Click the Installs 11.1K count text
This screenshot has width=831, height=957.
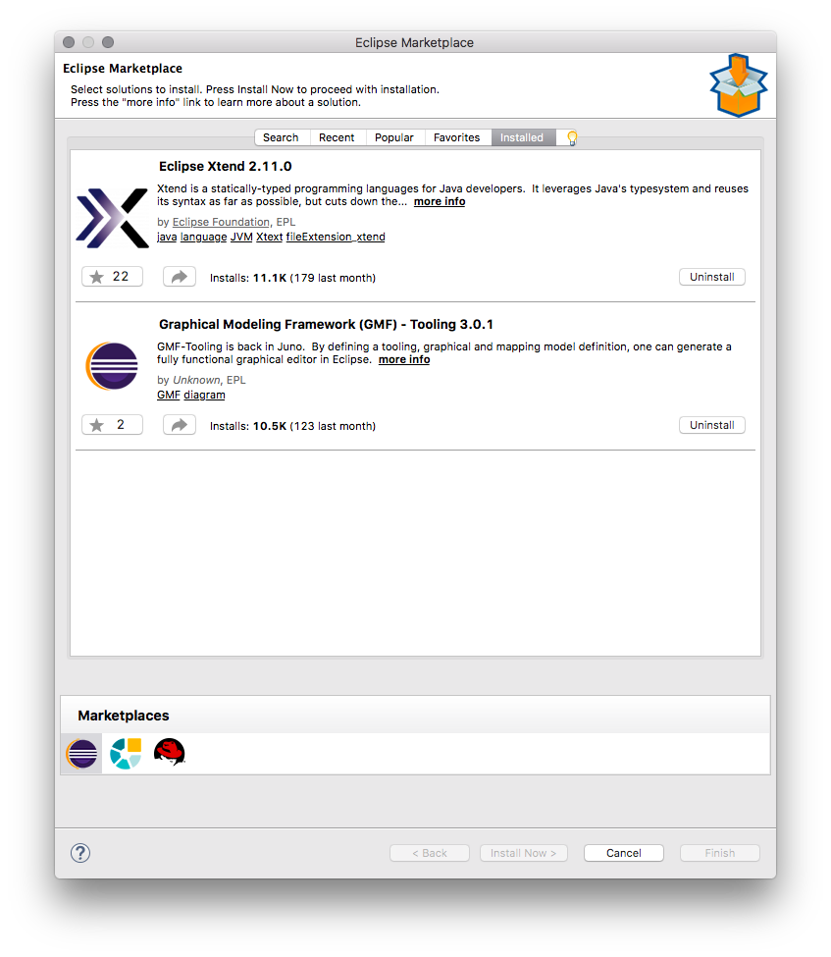(x=293, y=278)
